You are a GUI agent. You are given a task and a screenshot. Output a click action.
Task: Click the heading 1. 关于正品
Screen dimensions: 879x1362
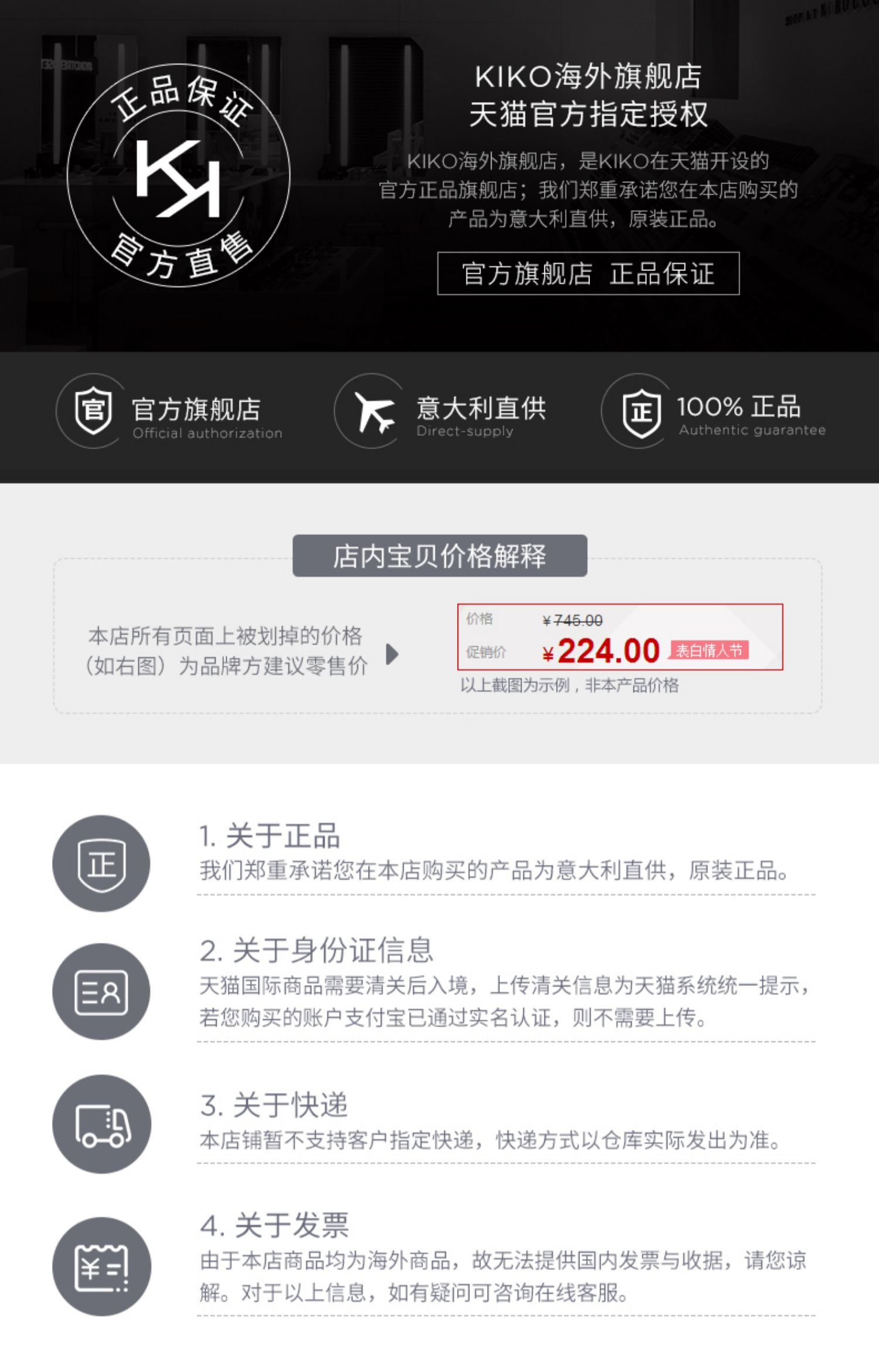point(270,836)
